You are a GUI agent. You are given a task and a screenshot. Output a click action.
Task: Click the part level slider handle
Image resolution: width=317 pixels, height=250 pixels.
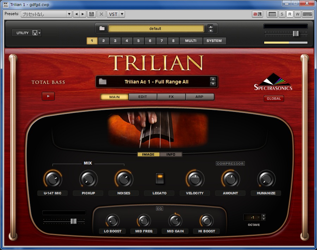74,221
